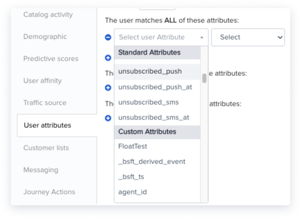Go to the User affinity tab

[x=42, y=81]
